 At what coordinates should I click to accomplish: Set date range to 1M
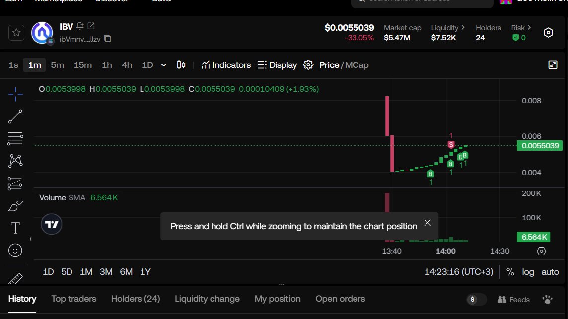coord(86,272)
